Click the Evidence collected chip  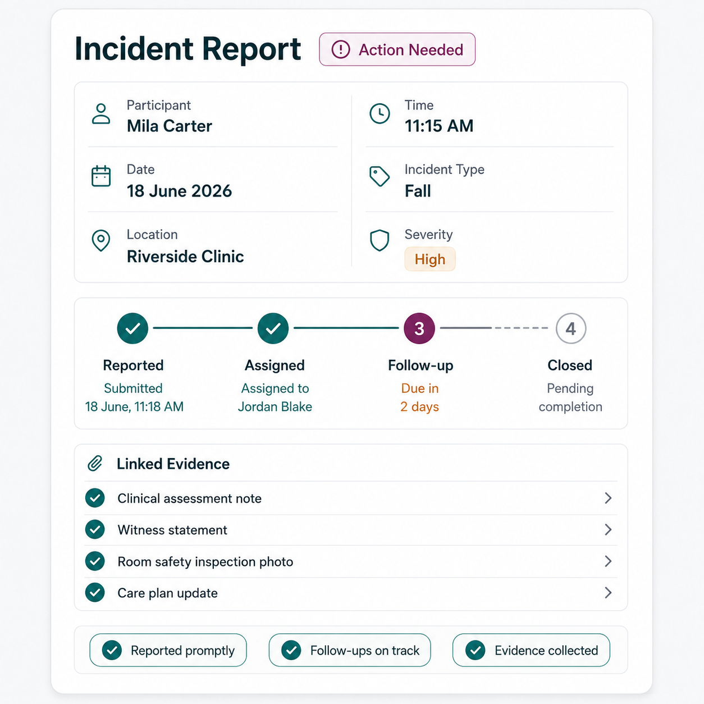click(x=531, y=650)
